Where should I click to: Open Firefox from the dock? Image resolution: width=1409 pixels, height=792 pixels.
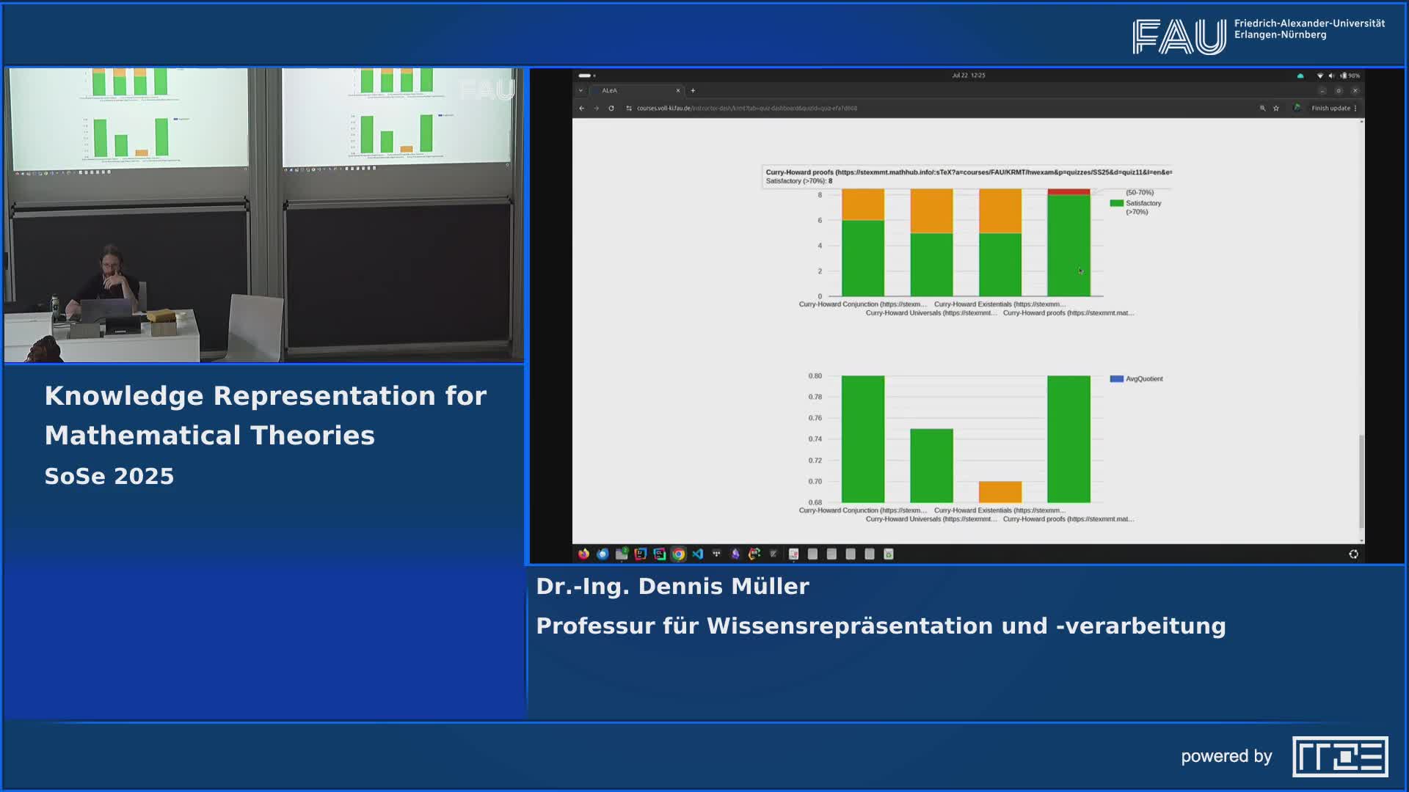pos(583,554)
